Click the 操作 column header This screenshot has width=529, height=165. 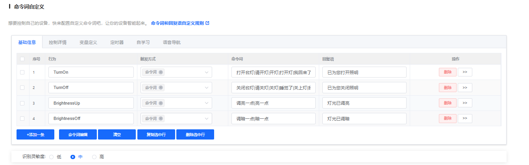coord(455,59)
